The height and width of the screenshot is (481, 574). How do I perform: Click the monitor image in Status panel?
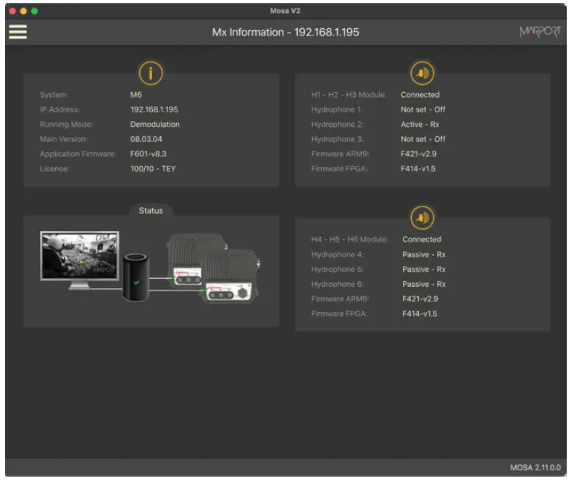point(80,260)
